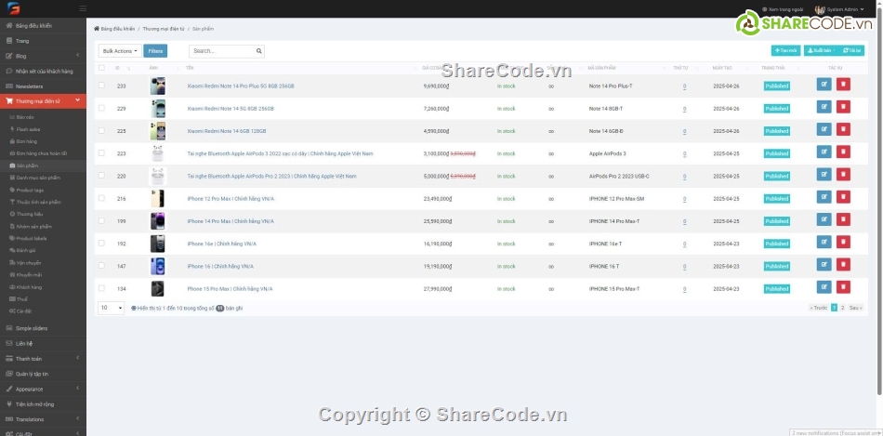Viewport: 883px width, 436px height.
Task: Click the home icon in breadcrumb
Action: click(98, 29)
